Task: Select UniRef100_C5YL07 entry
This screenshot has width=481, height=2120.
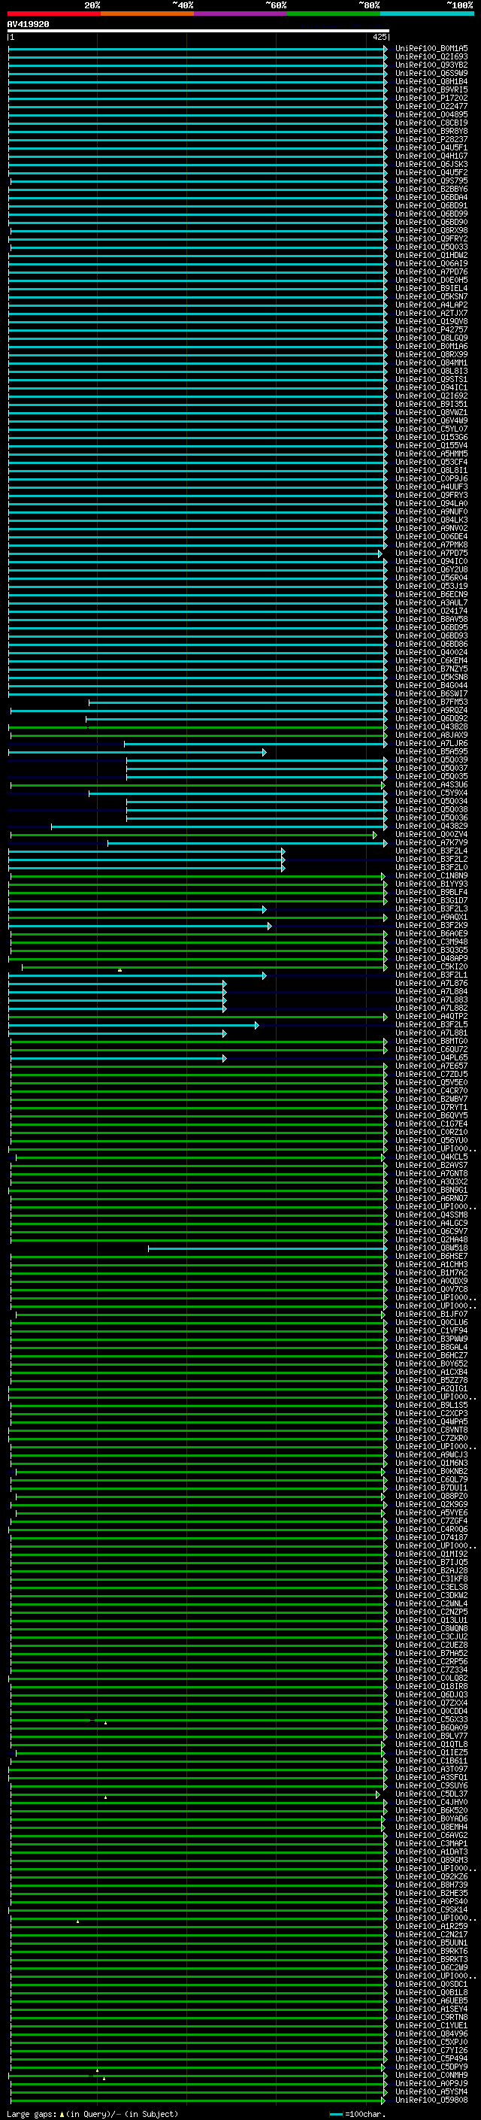Action: (x=431, y=429)
